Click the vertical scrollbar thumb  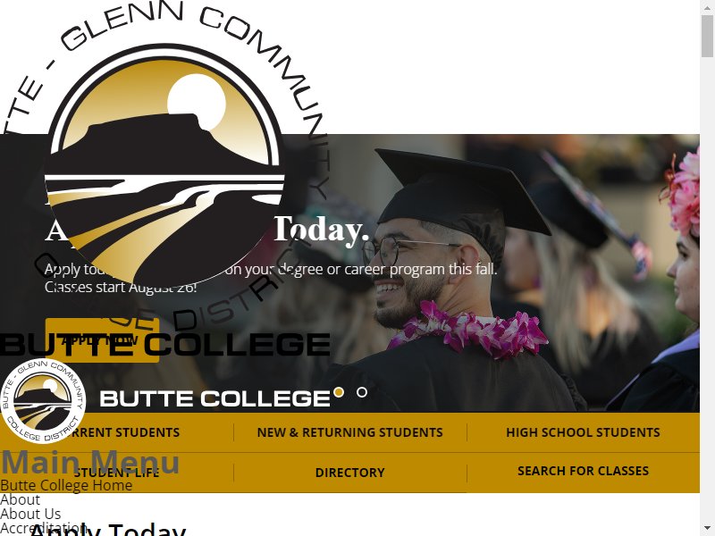(707, 36)
